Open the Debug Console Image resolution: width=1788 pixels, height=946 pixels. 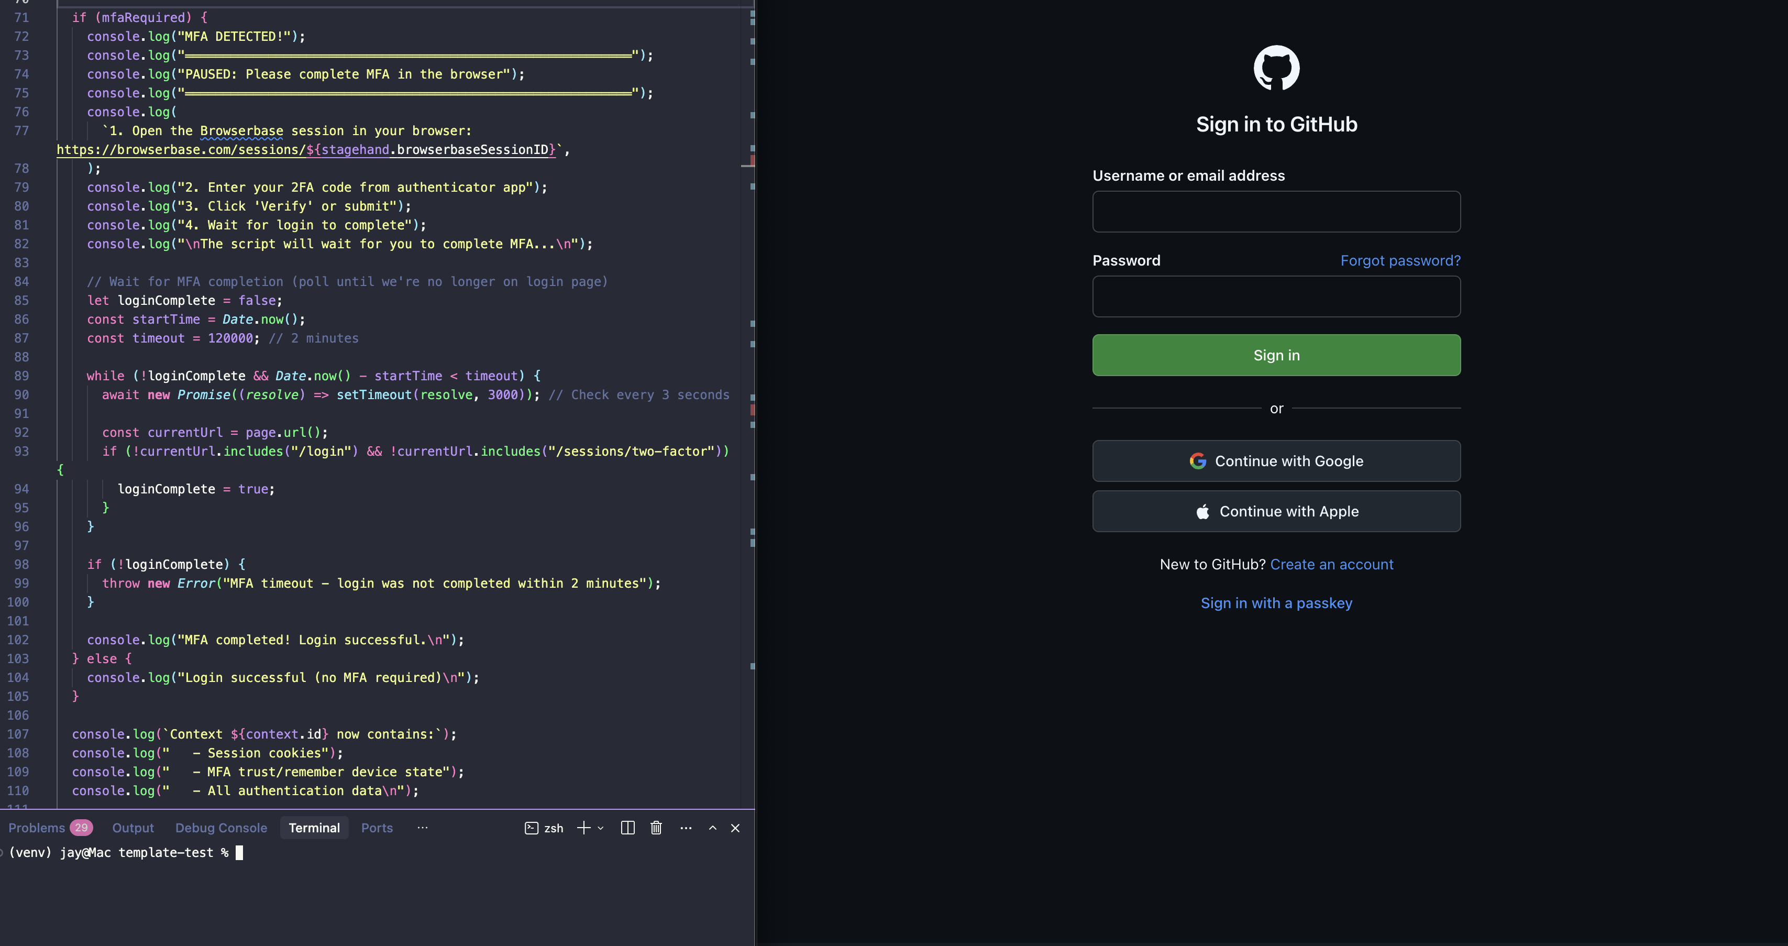tap(220, 827)
